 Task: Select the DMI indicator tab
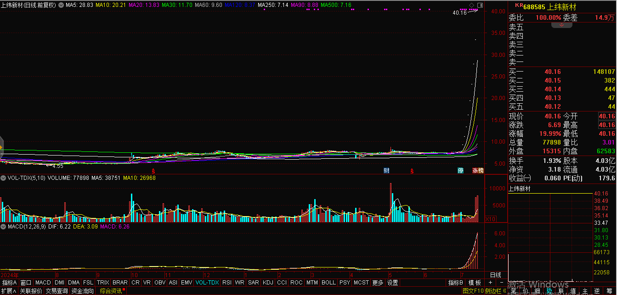click(x=60, y=283)
